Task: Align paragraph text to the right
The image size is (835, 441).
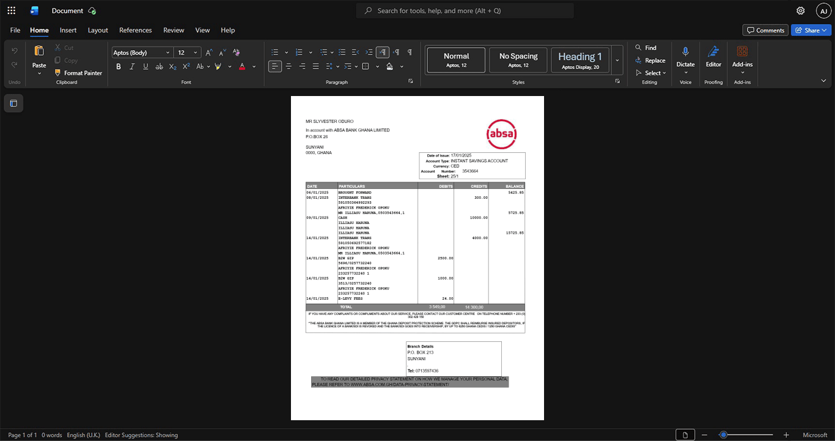Action: pos(302,66)
